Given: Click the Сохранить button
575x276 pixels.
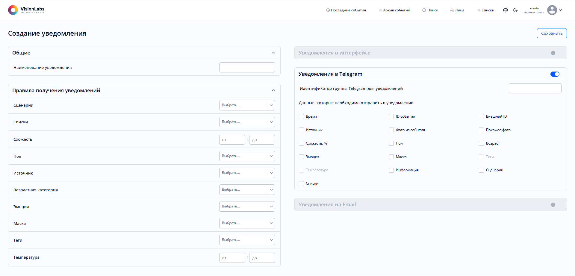Looking at the screenshot, I should [552, 34].
